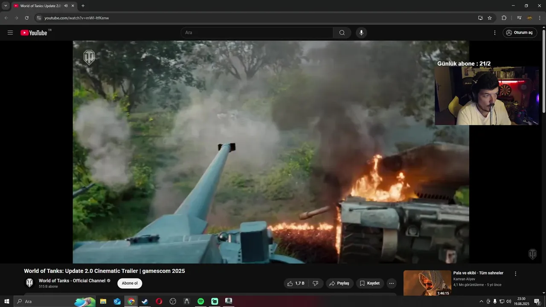The height and width of the screenshot is (307, 546).
Task: Subscribe with the Abone ol button
Action: pos(130,283)
